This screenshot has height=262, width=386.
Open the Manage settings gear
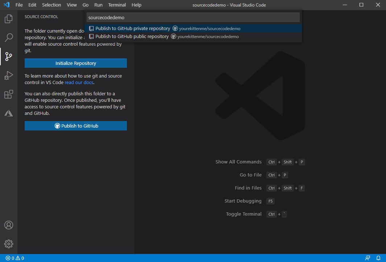click(x=8, y=244)
